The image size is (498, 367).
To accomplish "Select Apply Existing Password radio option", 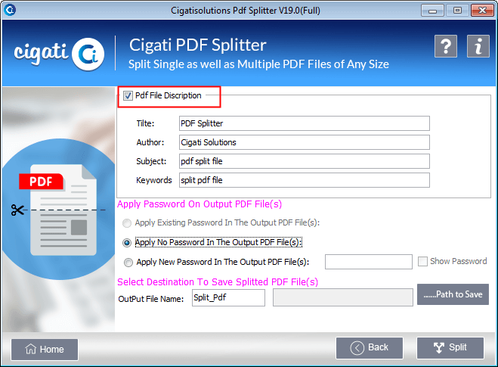I will (127, 223).
